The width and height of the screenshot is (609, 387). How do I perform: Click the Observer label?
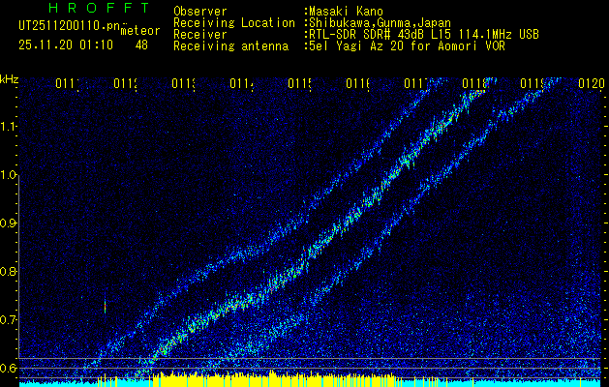tap(200, 12)
